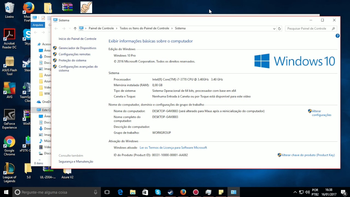Click Alterar chave do produto link
The height and width of the screenshot is (197, 350).
[308, 155]
